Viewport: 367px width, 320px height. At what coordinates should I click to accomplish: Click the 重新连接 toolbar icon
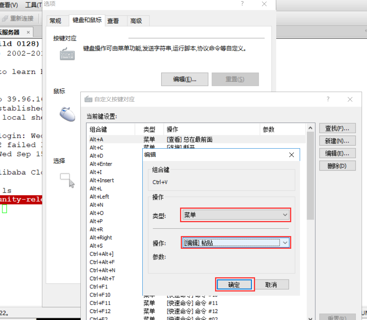[x=5, y=18]
